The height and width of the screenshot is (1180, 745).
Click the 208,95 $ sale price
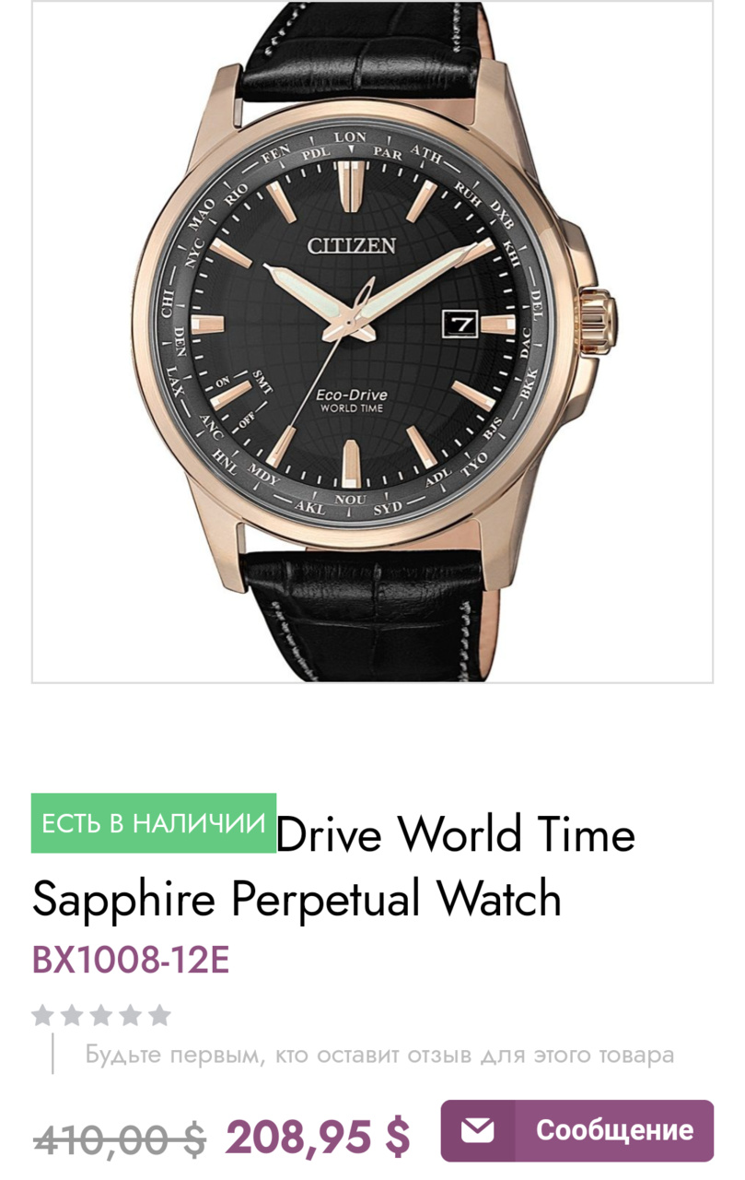pyautogui.click(x=318, y=1137)
